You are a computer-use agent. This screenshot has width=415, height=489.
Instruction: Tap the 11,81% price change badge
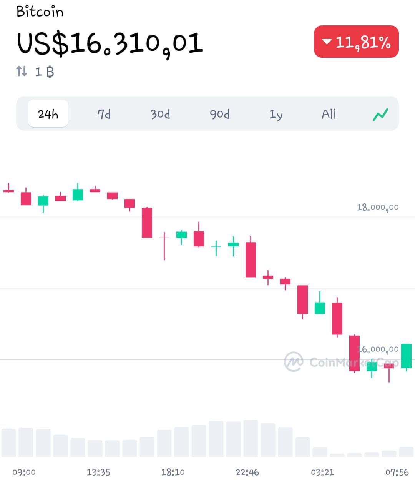tap(356, 42)
